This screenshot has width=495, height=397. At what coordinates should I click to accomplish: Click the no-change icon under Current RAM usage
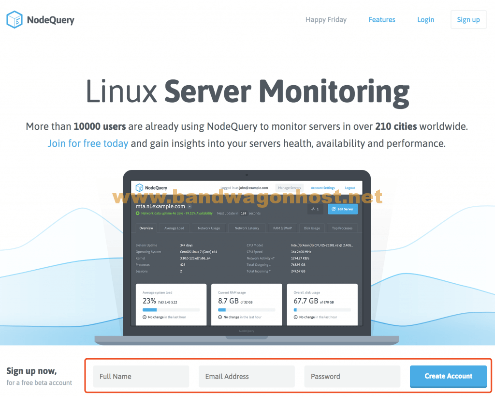[x=220, y=317]
